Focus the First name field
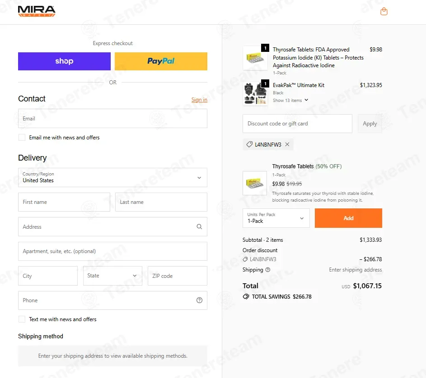Screen dimensions: 426x378 click(x=64, y=202)
